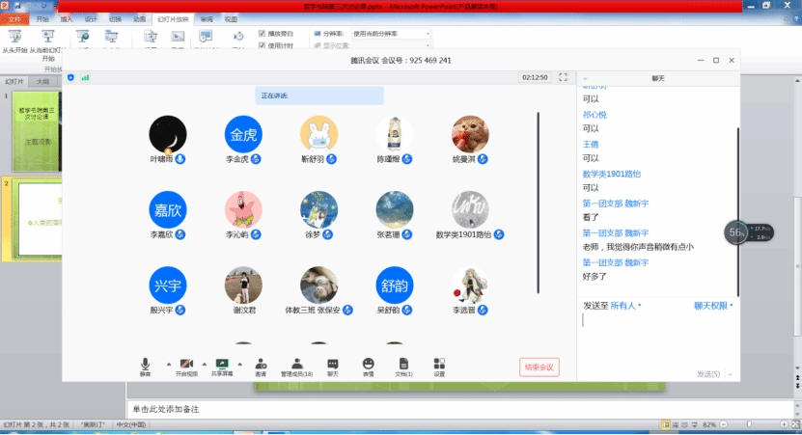
Task: Toggle the 使用计时 checkbox
Action: pyautogui.click(x=263, y=44)
